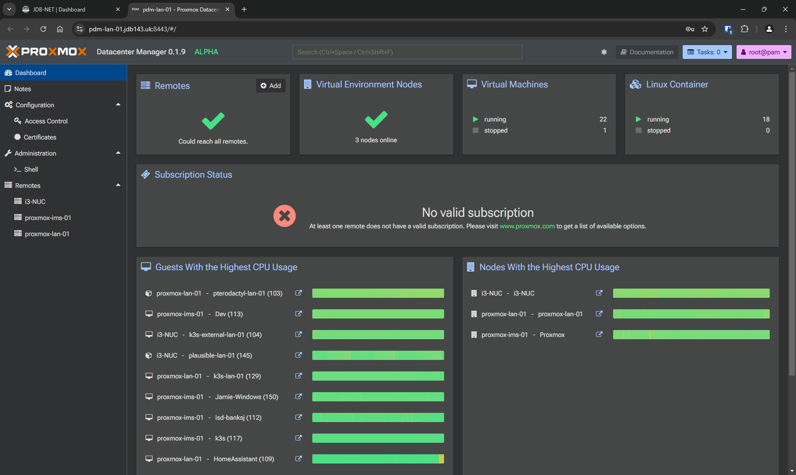Collapse the Remotes tree section
The image size is (796, 475).
pyautogui.click(x=118, y=185)
